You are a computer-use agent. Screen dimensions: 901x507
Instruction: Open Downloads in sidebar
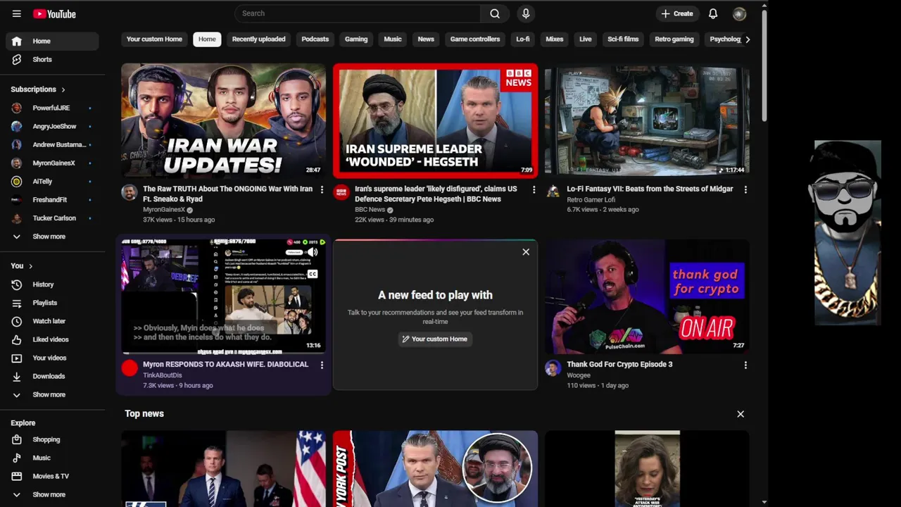click(52, 376)
